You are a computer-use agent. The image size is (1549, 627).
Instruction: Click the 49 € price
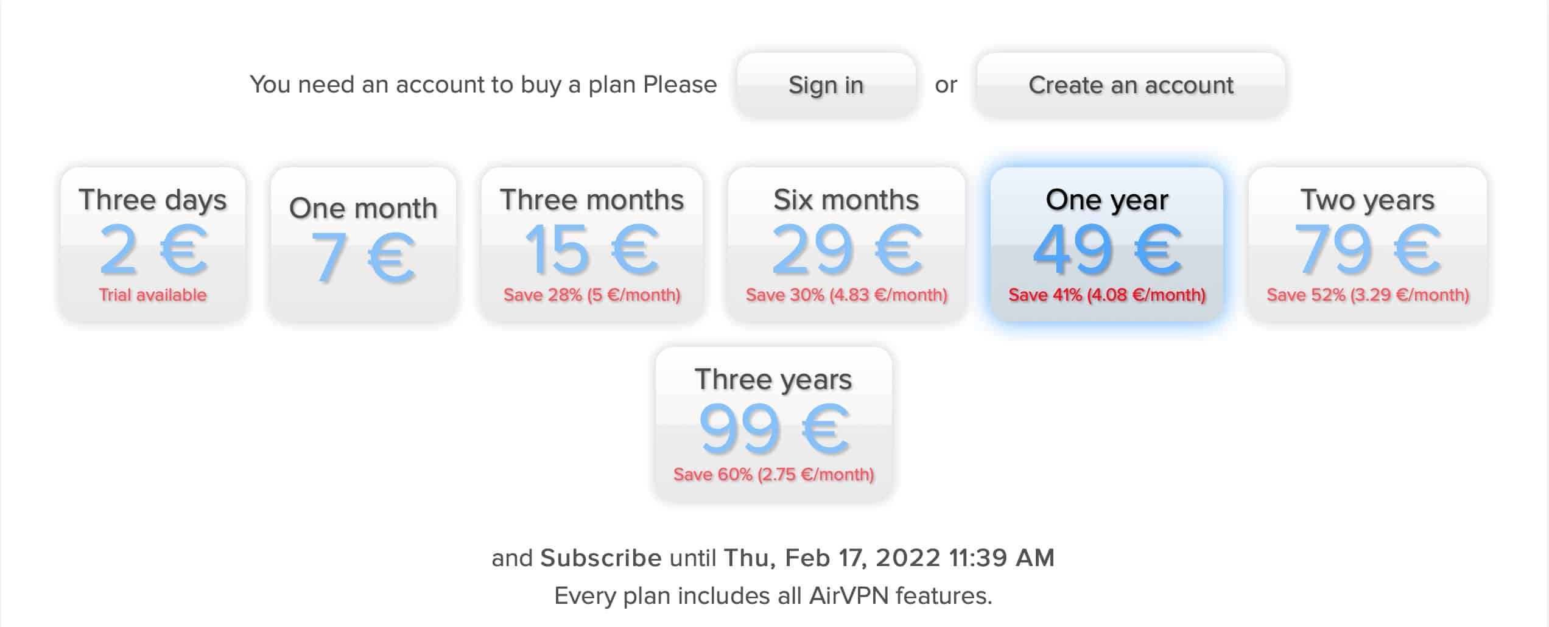tap(1107, 250)
